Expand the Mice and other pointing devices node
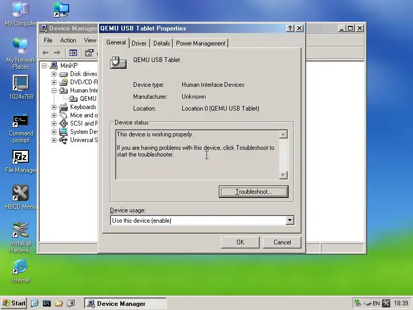The image size is (413, 310). 54,115
